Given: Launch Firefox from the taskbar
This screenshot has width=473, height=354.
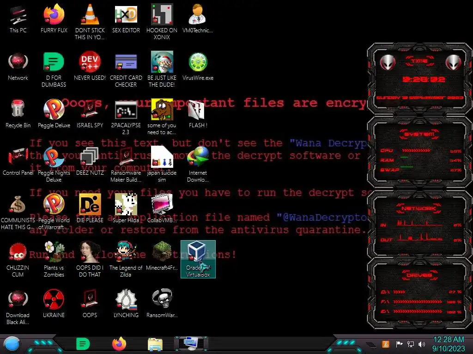Looking at the screenshot, I should [119, 344].
